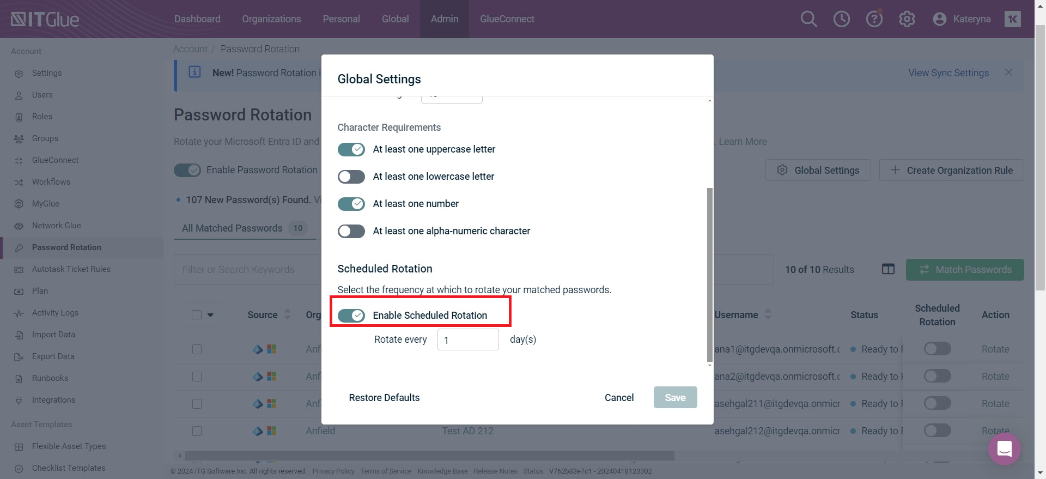Click the Settings sidebar gear icon
The width and height of the screenshot is (1046, 479).
pyautogui.click(x=19, y=73)
